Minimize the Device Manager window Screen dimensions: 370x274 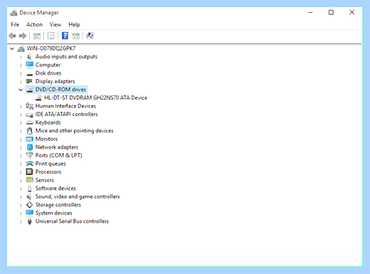pyautogui.click(x=310, y=13)
